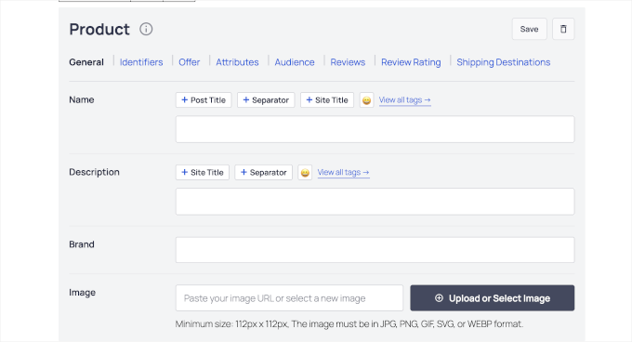The height and width of the screenshot is (342, 632).
Task: Click Upload or Select Image button
Action: [493, 298]
